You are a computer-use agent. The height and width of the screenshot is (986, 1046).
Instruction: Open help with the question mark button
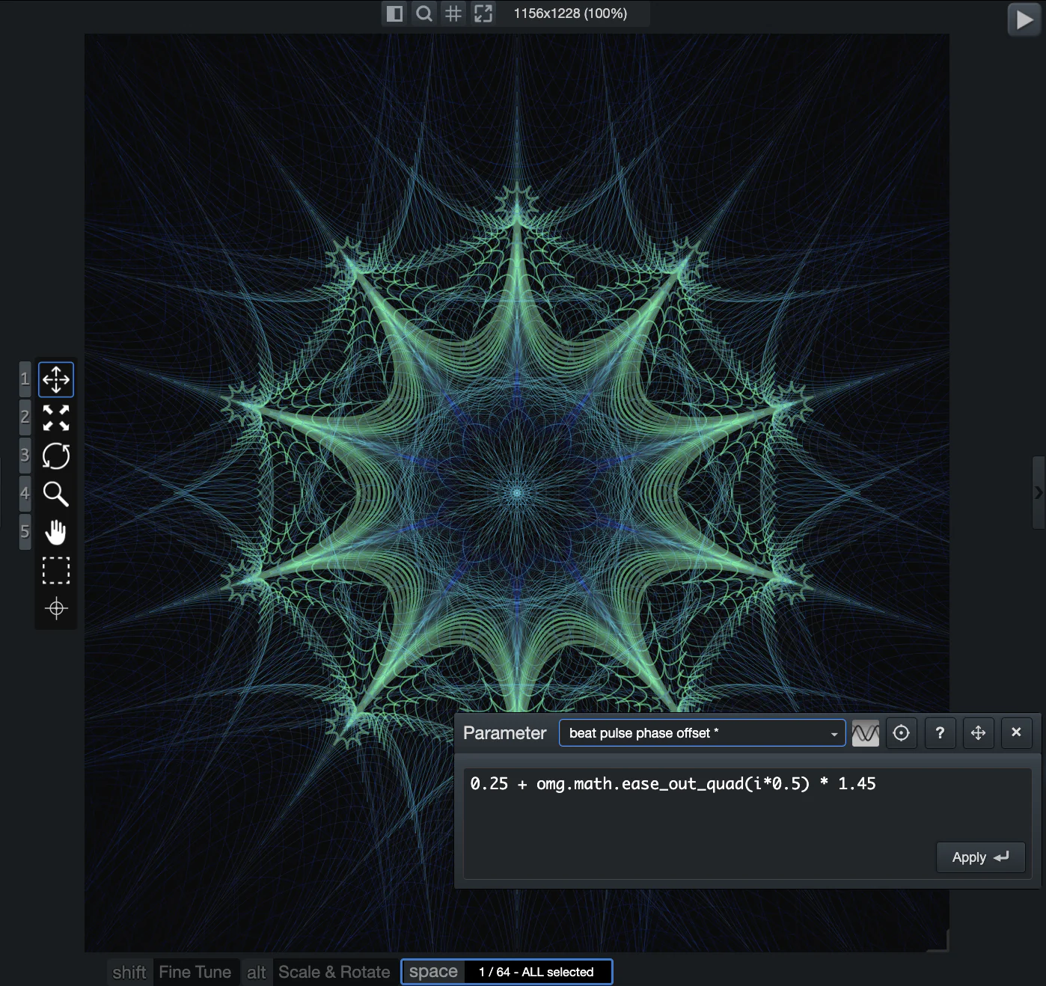pyautogui.click(x=940, y=733)
